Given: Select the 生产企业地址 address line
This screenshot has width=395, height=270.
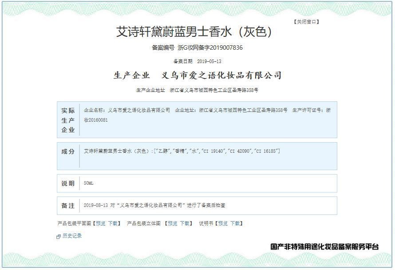Looking at the screenshot, I should click(197, 90).
